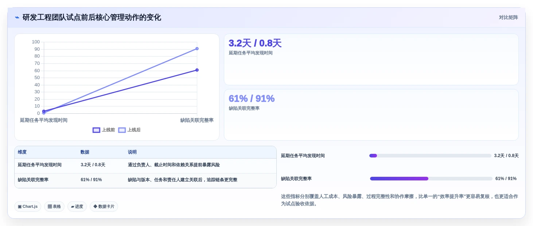The width and height of the screenshot is (533, 226).
Task: Click progress label 缺陷关联完整率
Action: (x=296, y=179)
